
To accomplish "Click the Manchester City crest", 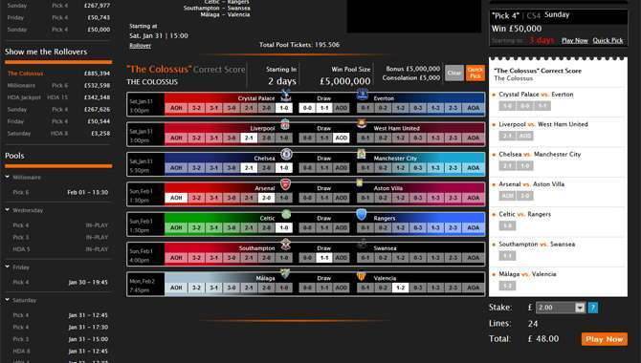I will point(362,154).
